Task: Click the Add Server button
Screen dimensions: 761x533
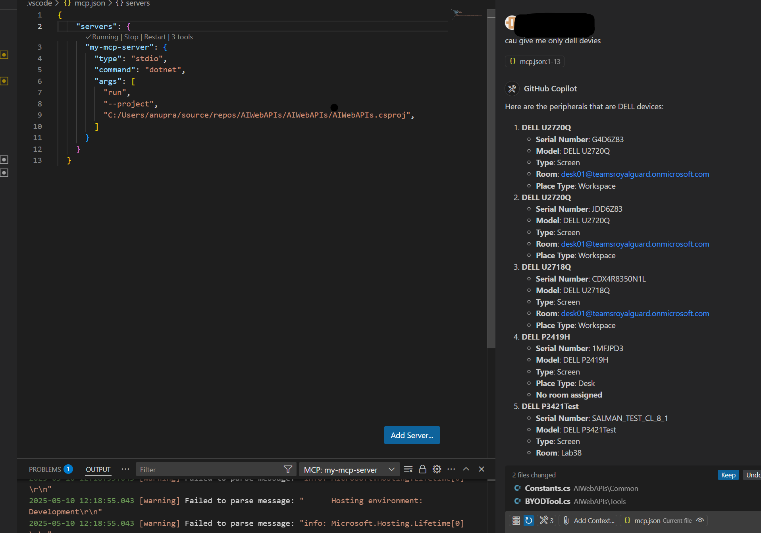Action: point(412,435)
